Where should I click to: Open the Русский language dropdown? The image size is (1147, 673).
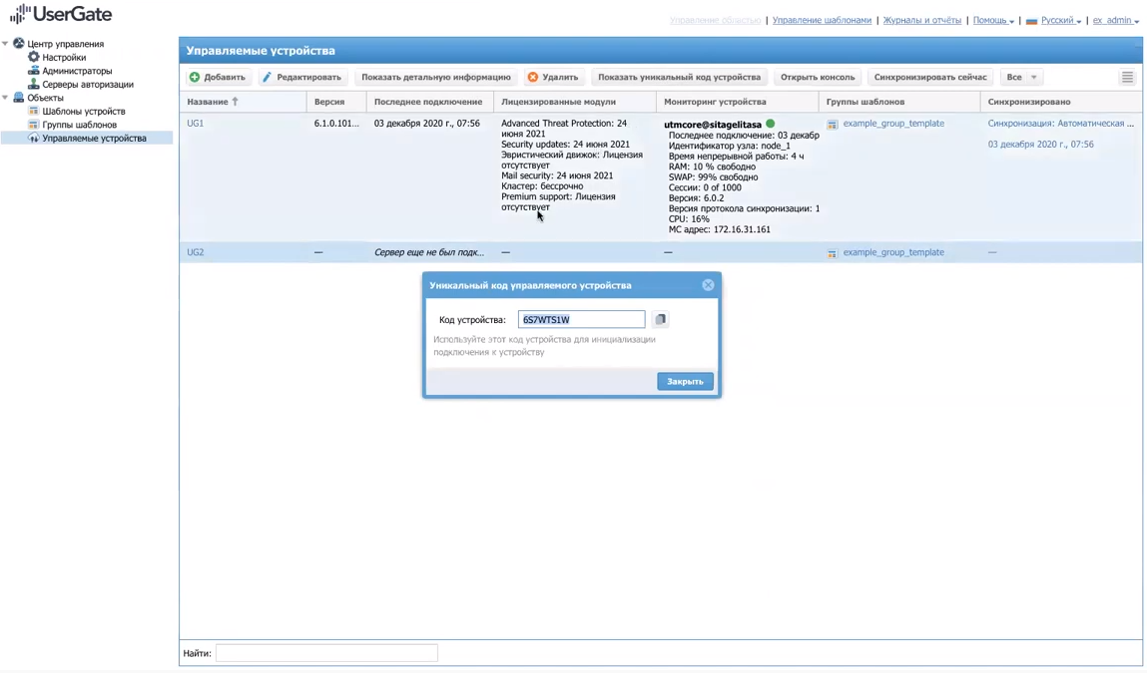[x=1061, y=21]
